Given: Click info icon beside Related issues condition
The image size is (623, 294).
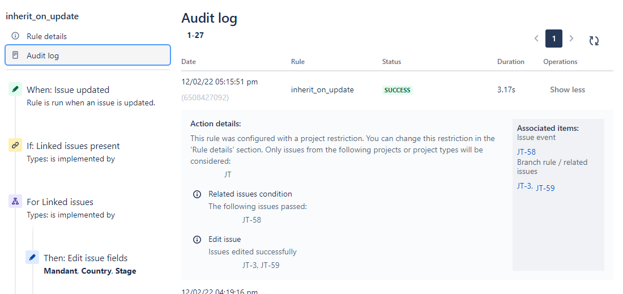Looking at the screenshot, I should click(197, 194).
